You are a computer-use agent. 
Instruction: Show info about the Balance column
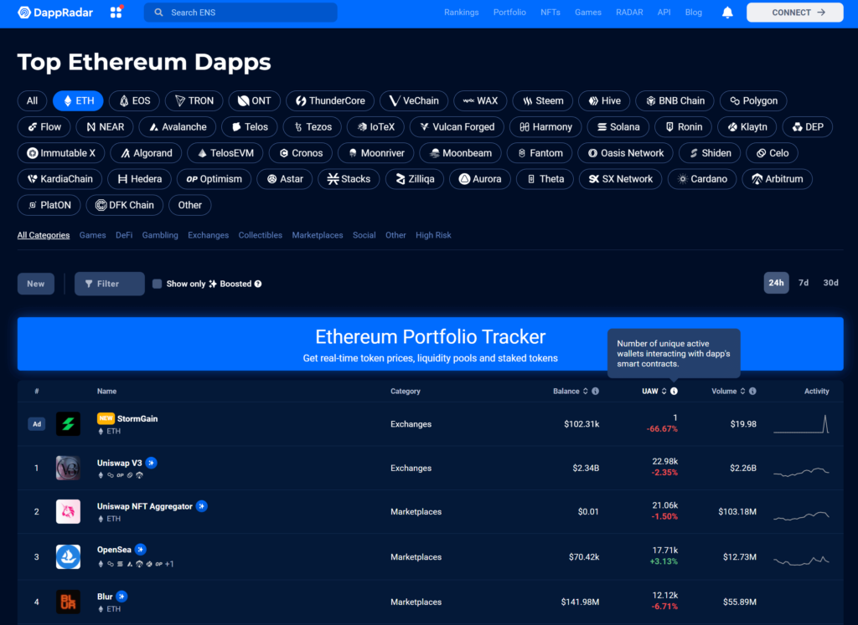pos(596,392)
